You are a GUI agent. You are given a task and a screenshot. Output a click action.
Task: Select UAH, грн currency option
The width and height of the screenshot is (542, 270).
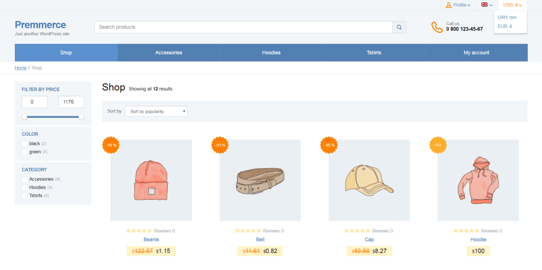(507, 17)
